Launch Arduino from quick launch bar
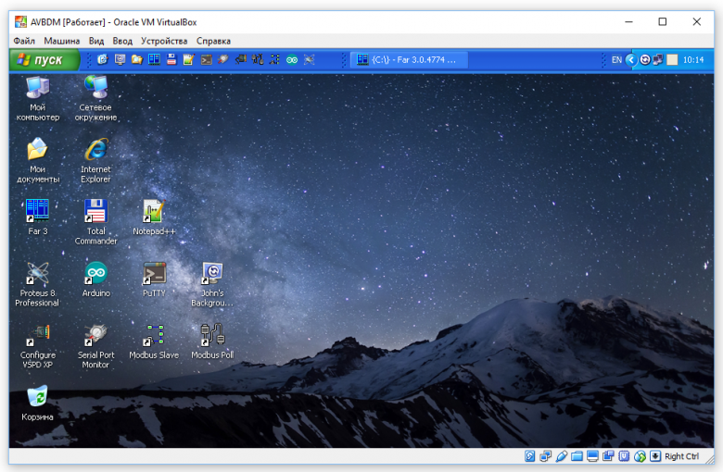The image size is (723, 472). click(292, 60)
